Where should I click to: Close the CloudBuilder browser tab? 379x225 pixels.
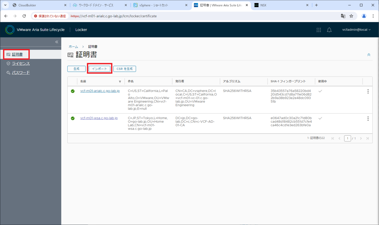point(65,5)
